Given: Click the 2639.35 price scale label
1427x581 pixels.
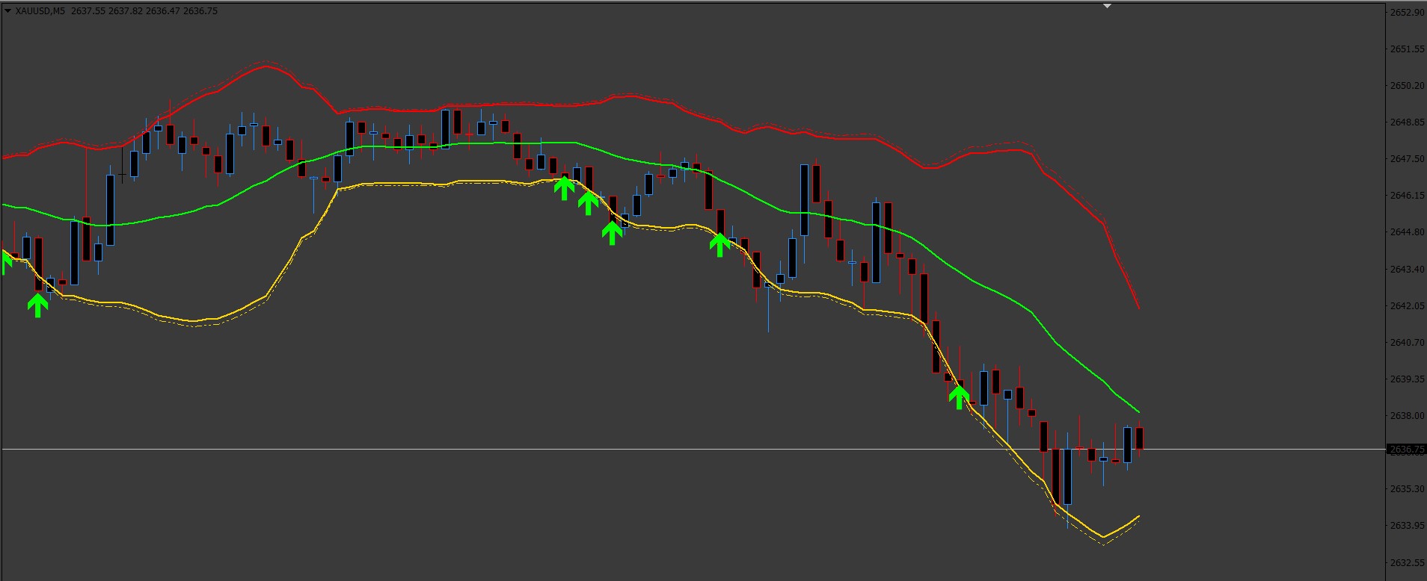Looking at the screenshot, I should [x=1407, y=379].
